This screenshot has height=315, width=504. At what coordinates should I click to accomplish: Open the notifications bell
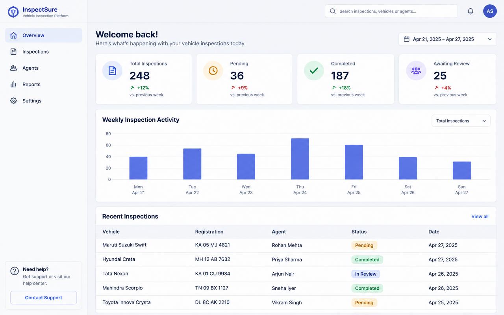point(470,11)
